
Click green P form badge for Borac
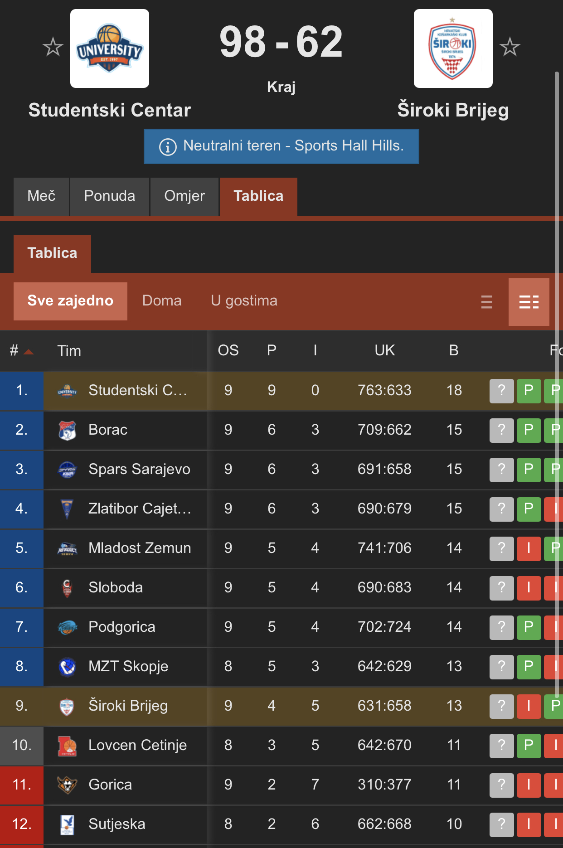[x=529, y=430]
